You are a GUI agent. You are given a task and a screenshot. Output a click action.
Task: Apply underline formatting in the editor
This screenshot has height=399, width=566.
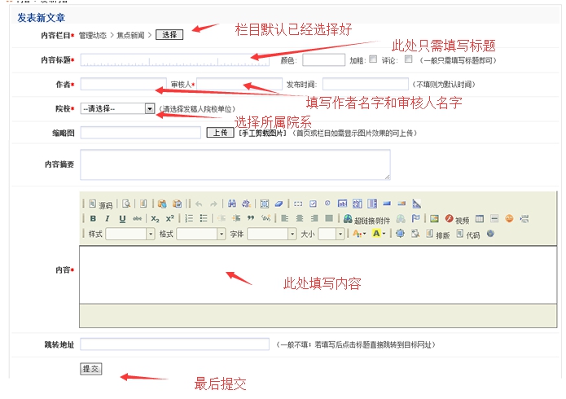coord(122,218)
